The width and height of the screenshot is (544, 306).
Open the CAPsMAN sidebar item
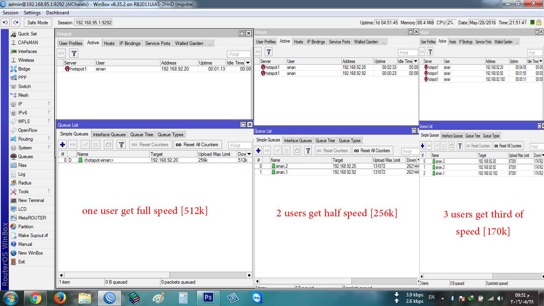point(28,43)
